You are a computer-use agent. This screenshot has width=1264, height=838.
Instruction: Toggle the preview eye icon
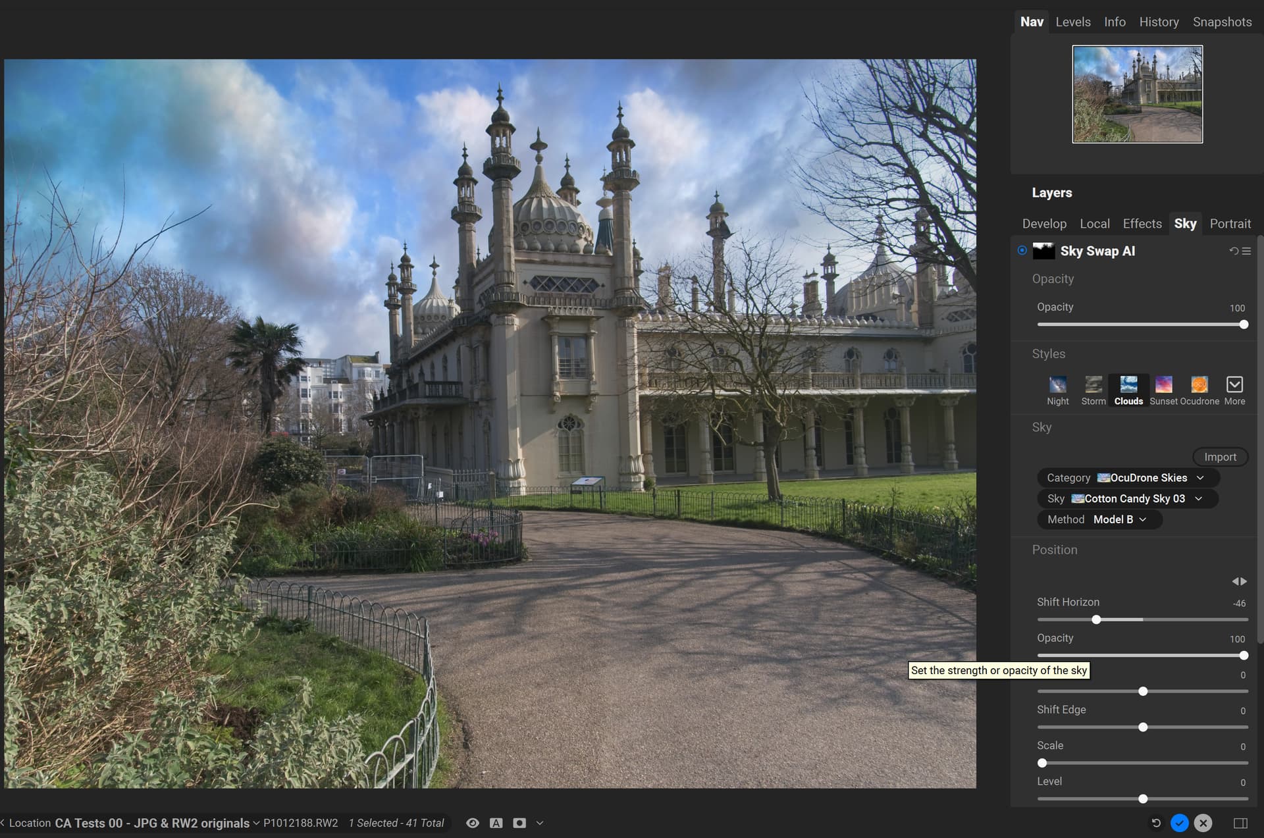coord(472,823)
